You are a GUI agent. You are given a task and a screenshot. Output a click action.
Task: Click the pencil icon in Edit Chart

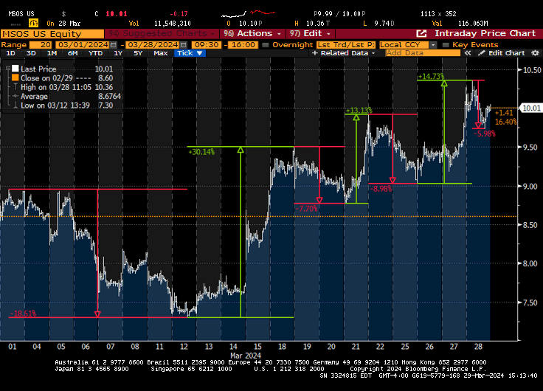(x=481, y=53)
